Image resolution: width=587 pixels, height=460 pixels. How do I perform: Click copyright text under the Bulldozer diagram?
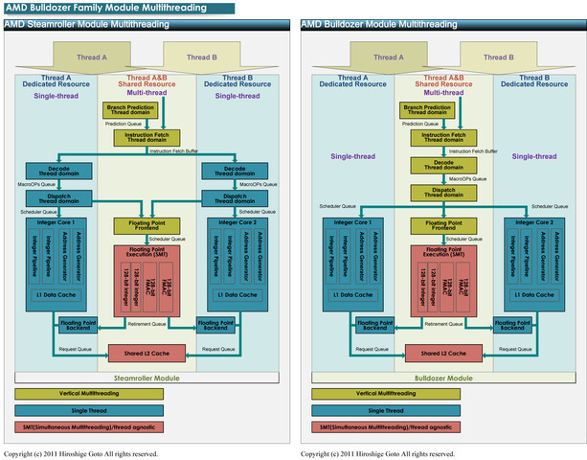click(x=377, y=454)
